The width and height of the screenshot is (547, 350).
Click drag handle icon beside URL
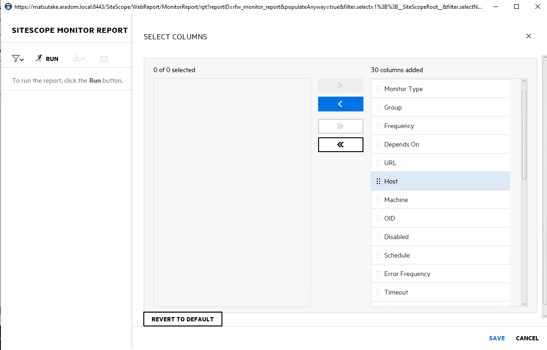[x=378, y=163]
